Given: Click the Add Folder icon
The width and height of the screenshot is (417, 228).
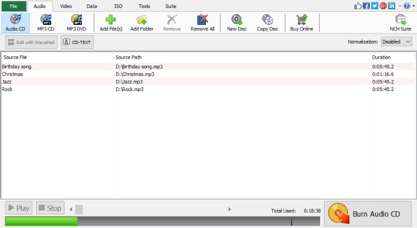Looking at the screenshot, I should (141, 20).
